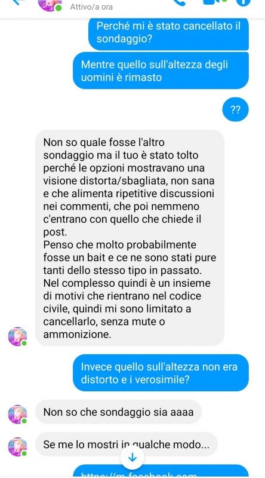
Task: Jump to latest messages with down arrow
Action: click(x=132, y=458)
